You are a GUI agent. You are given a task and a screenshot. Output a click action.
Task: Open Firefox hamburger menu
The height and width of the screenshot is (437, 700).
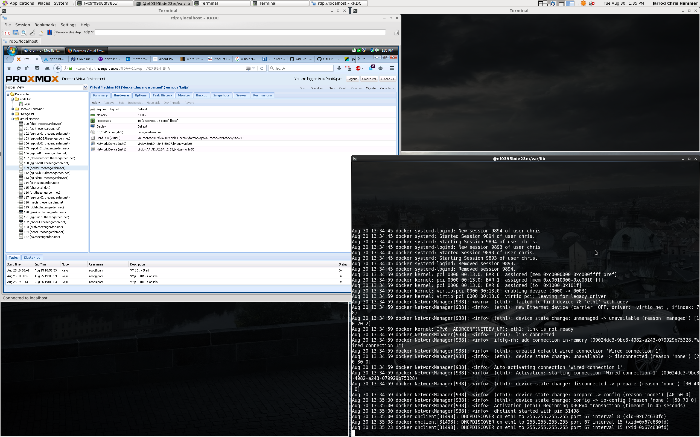click(x=392, y=69)
